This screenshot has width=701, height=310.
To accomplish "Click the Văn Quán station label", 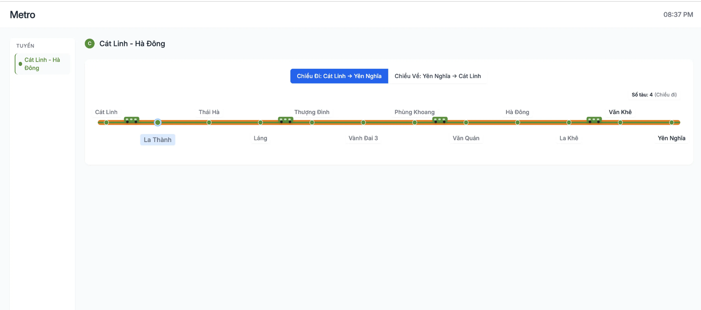I will [466, 138].
